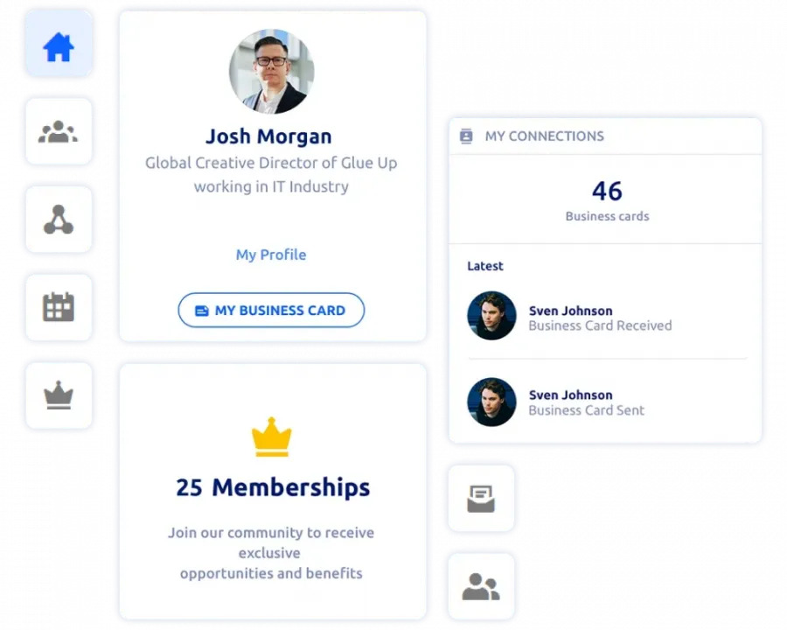Open the three-person community group icon

tap(59, 132)
